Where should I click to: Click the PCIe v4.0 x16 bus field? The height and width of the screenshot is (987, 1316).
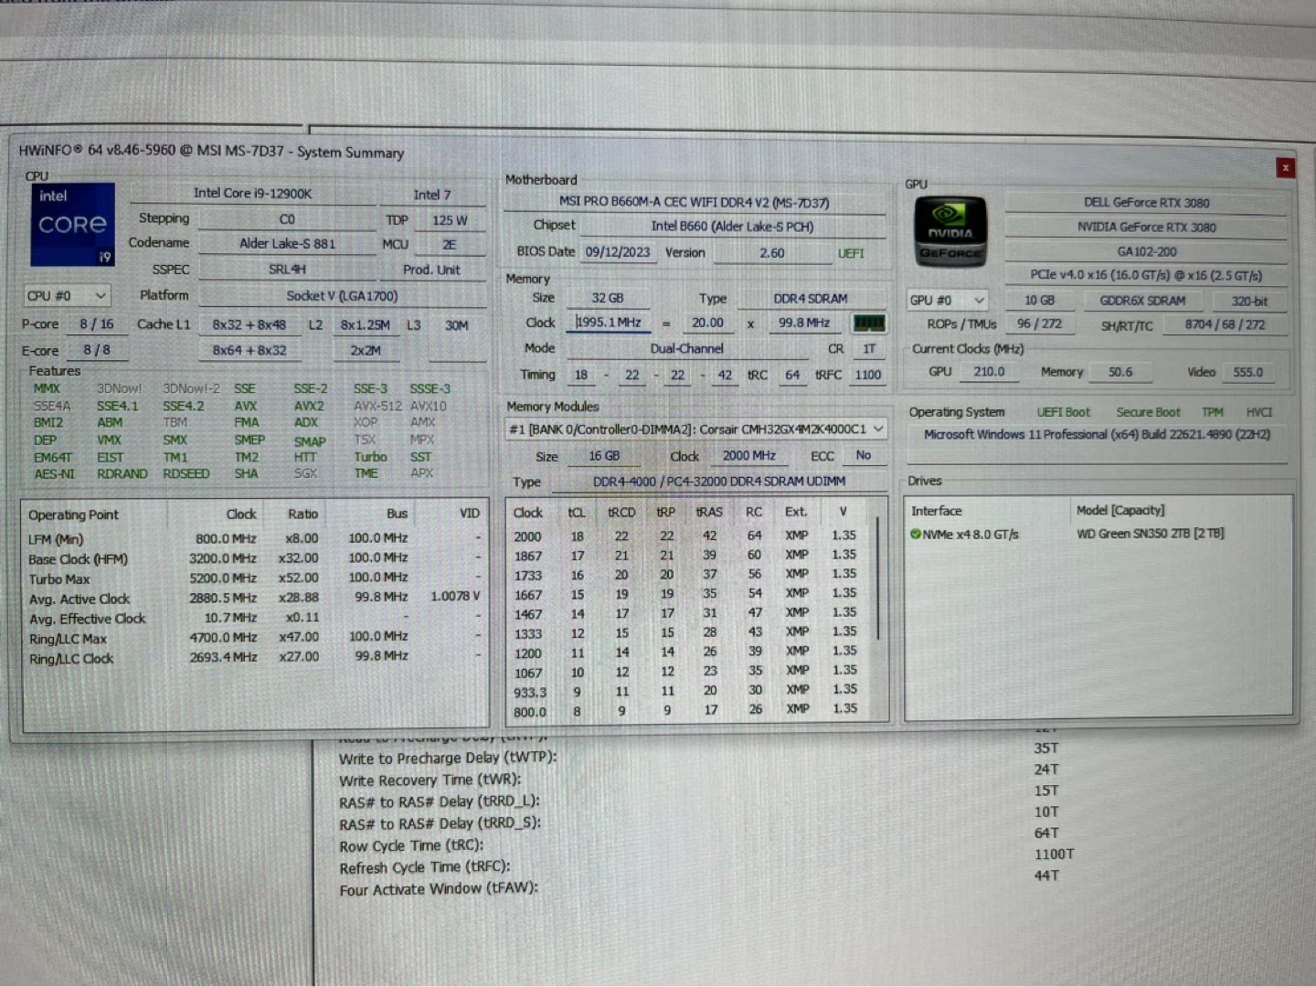[x=1146, y=275]
